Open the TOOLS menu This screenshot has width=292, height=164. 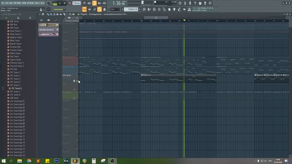tap(37, 3)
